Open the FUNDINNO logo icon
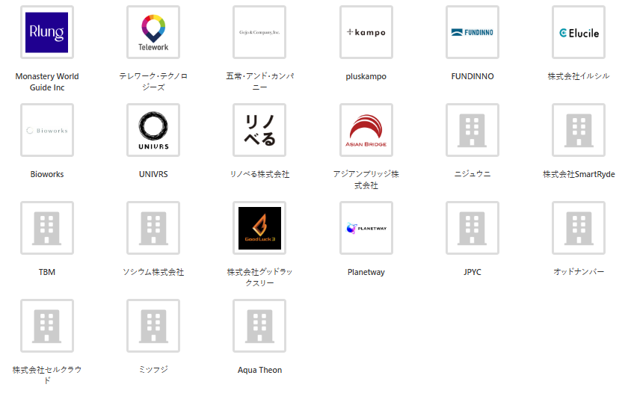This screenshot has height=399, width=631. pos(473,32)
